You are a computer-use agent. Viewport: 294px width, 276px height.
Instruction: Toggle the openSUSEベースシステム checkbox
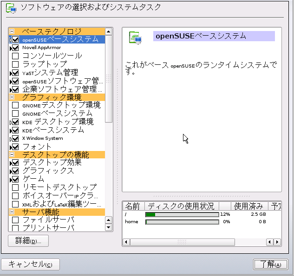pyautogui.click(x=15, y=39)
